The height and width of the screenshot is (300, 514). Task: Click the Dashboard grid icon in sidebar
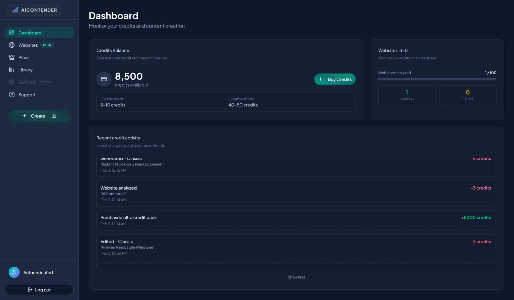pos(12,33)
